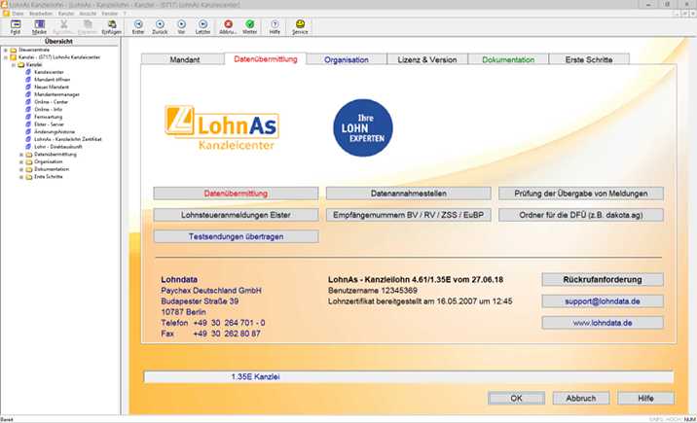
Task: Click the Abbruch button at the bottom
Action: coord(581,398)
